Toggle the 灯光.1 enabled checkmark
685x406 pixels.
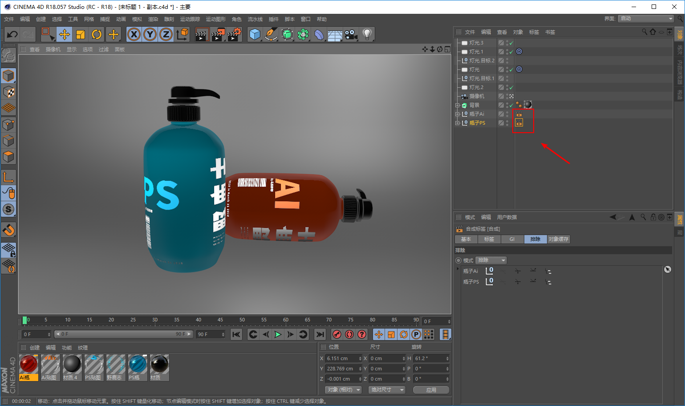[x=511, y=52]
